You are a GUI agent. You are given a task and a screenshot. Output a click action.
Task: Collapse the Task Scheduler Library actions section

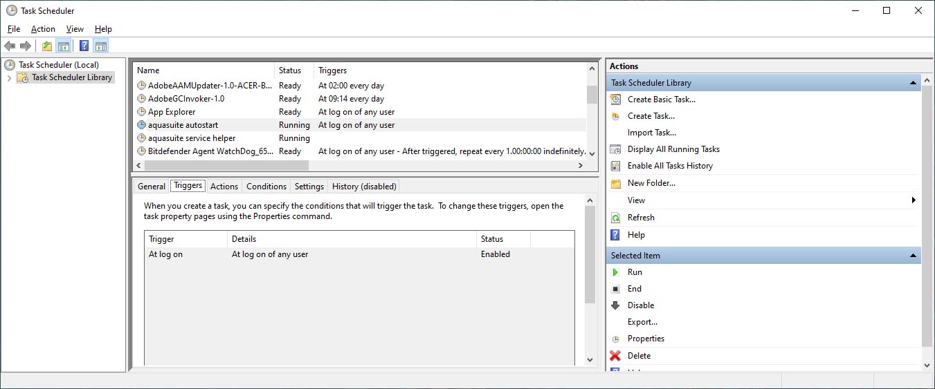[x=913, y=83]
